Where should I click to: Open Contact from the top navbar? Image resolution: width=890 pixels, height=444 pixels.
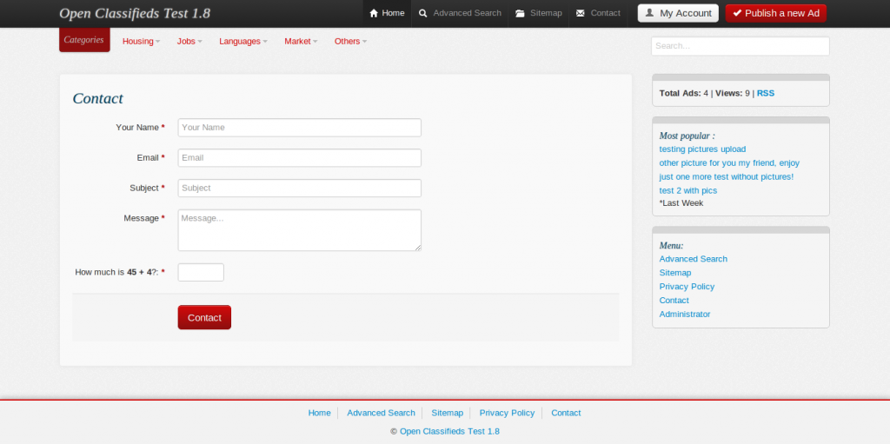tap(598, 13)
